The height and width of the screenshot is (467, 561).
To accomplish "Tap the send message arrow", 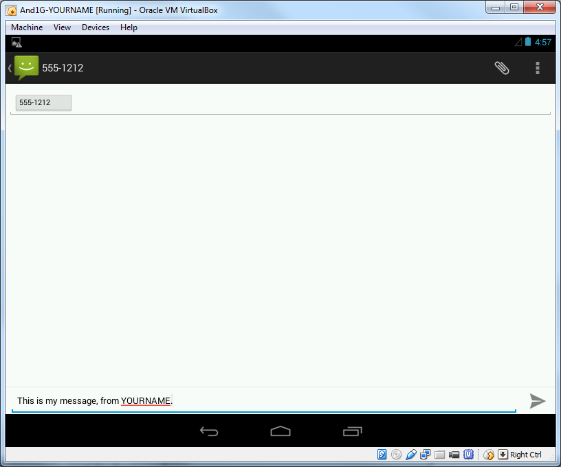I will click(538, 401).
